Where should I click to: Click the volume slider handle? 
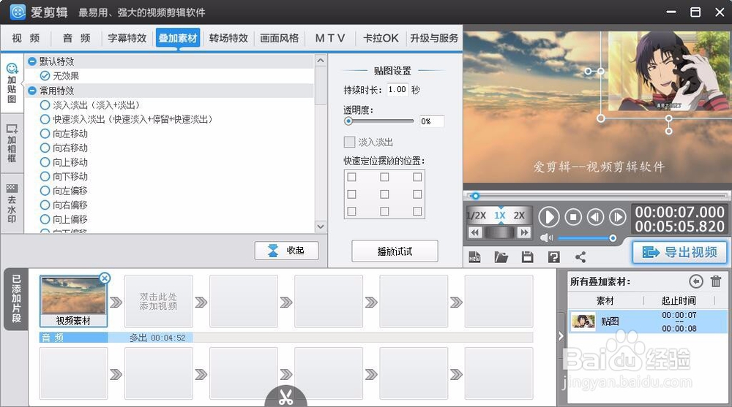pos(613,238)
